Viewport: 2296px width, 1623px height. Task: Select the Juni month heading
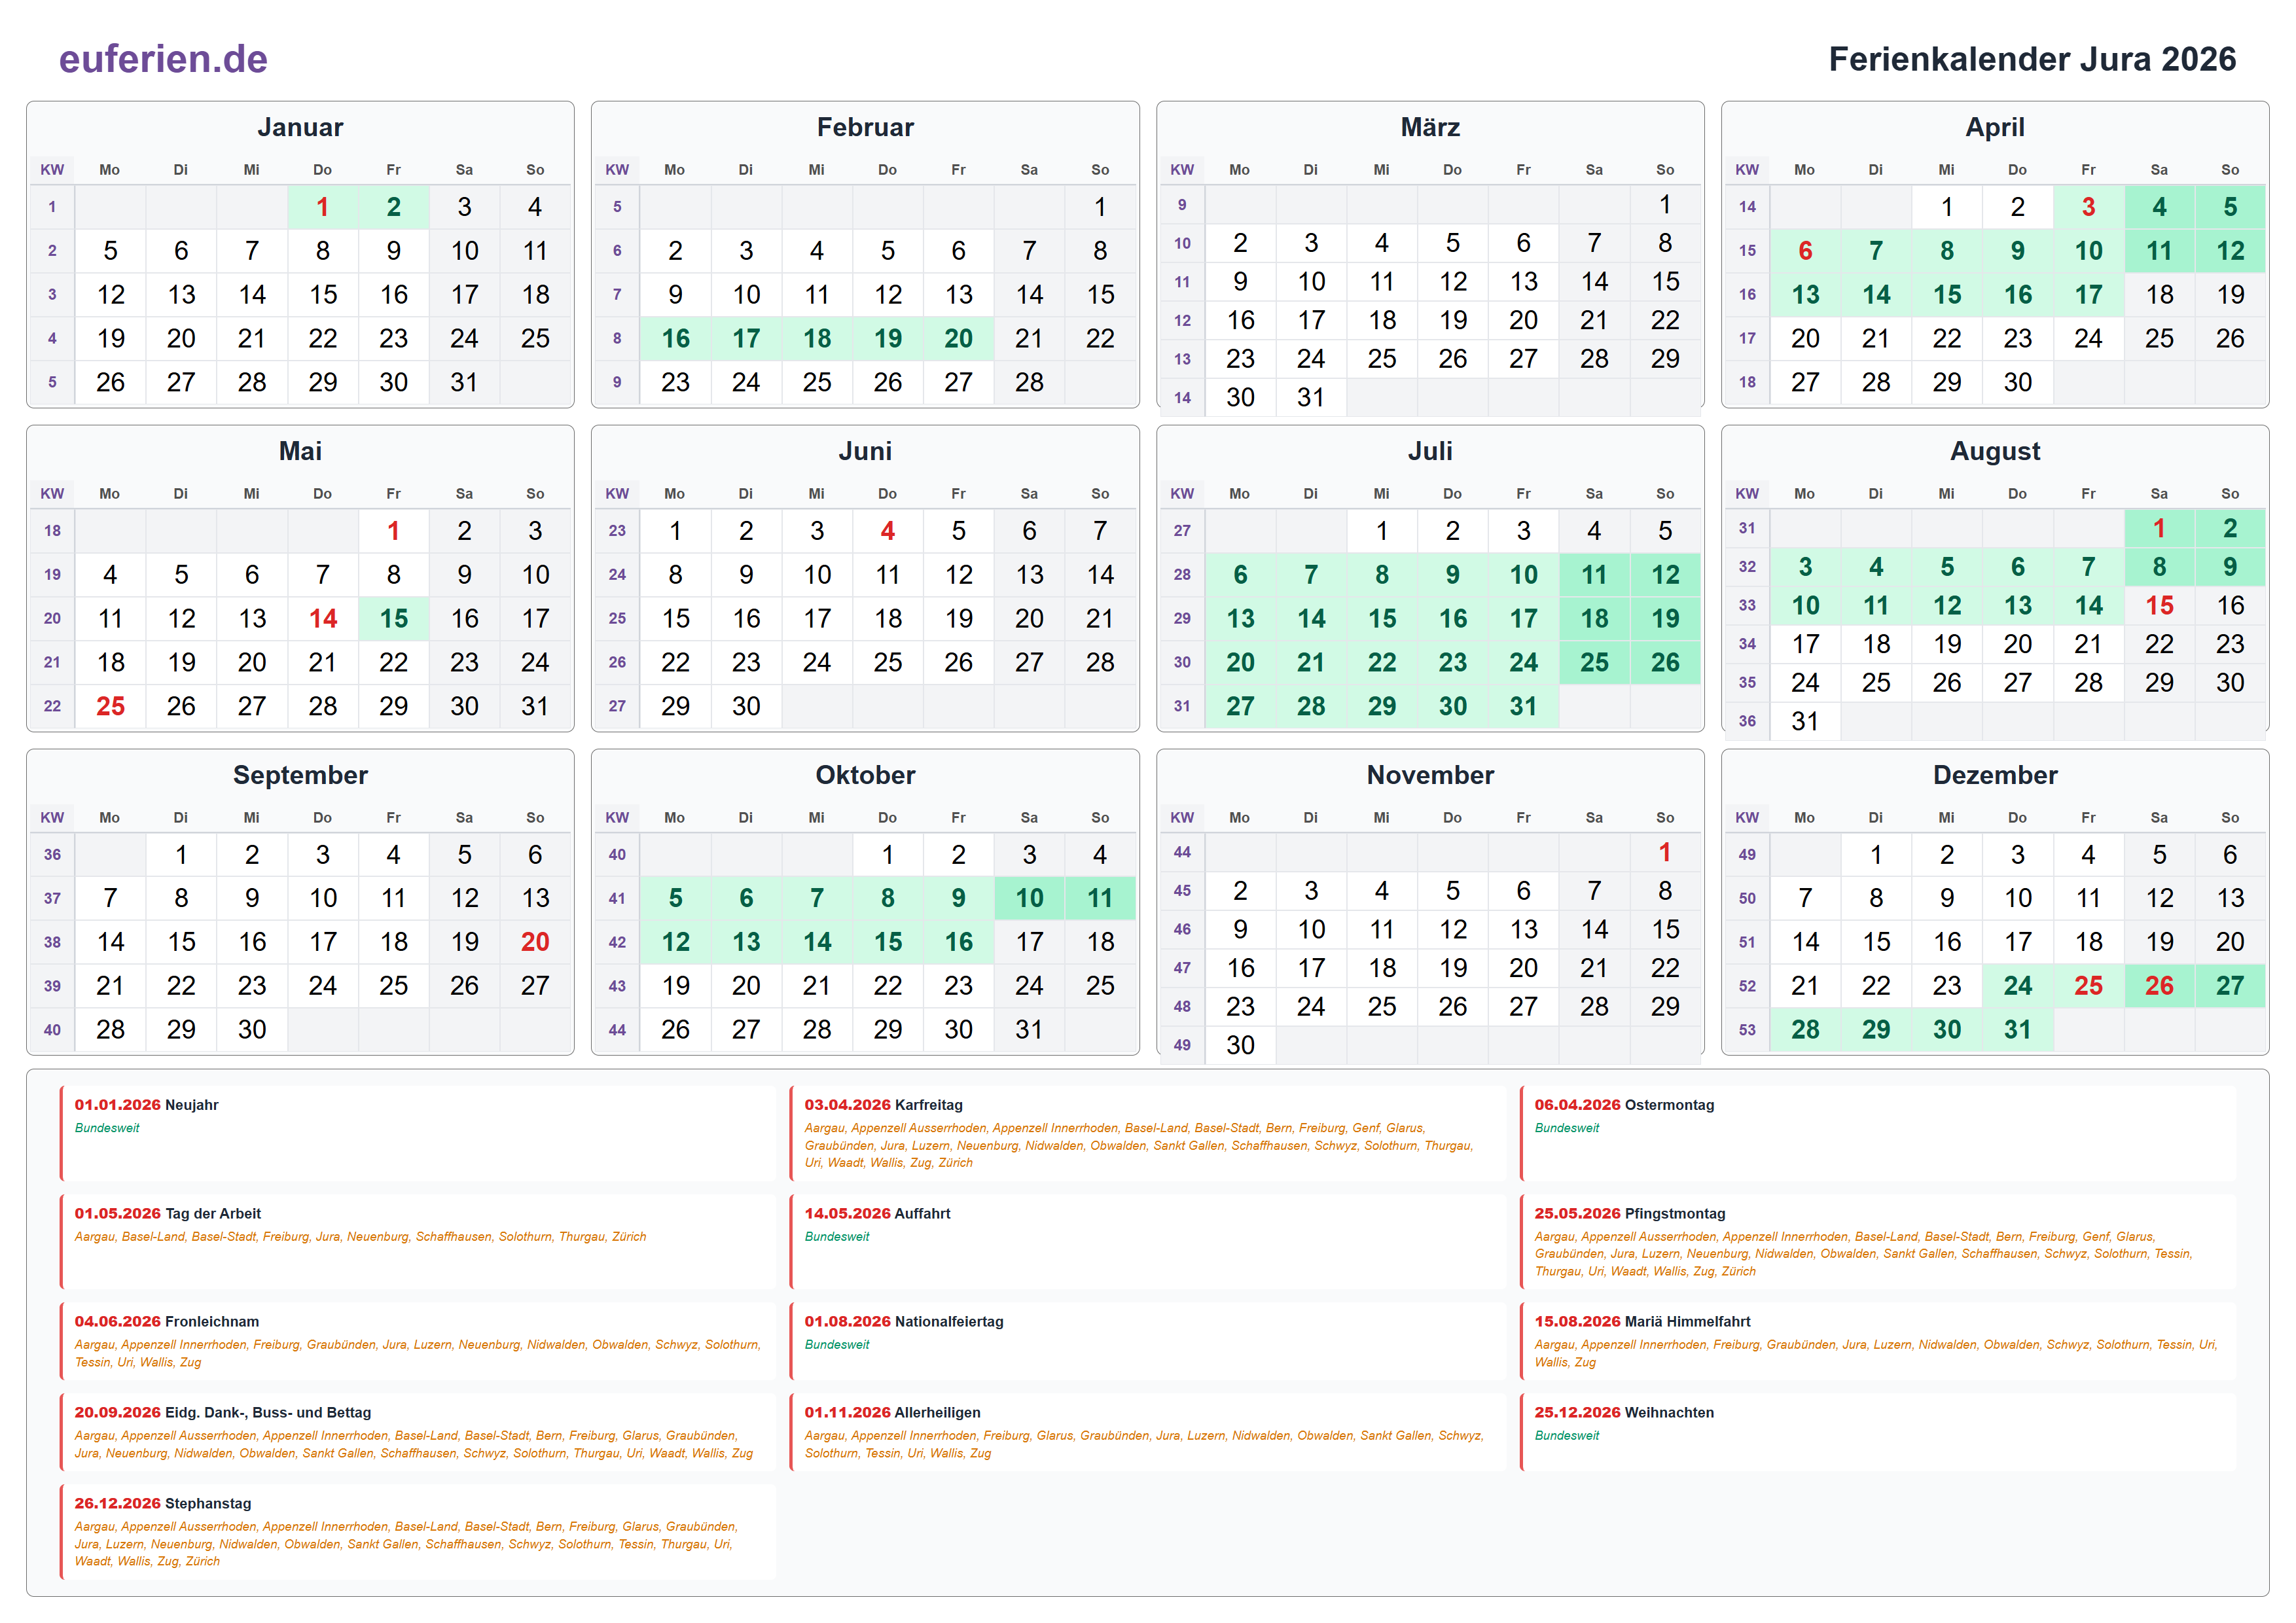[865, 451]
